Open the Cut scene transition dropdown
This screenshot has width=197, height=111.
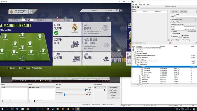(x=100, y=87)
